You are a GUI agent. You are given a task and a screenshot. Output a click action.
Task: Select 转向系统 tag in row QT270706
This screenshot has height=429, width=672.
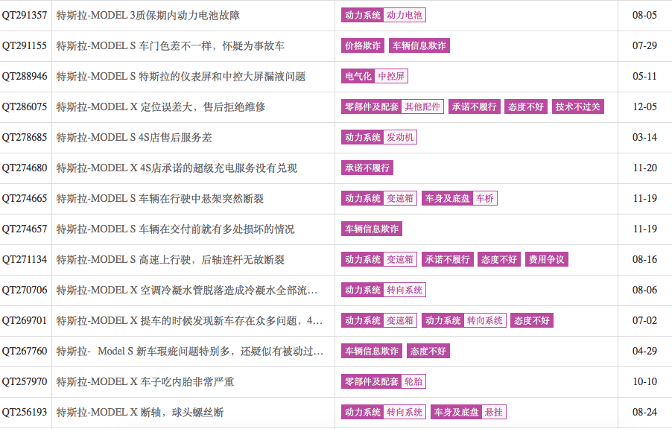(404, 290)
